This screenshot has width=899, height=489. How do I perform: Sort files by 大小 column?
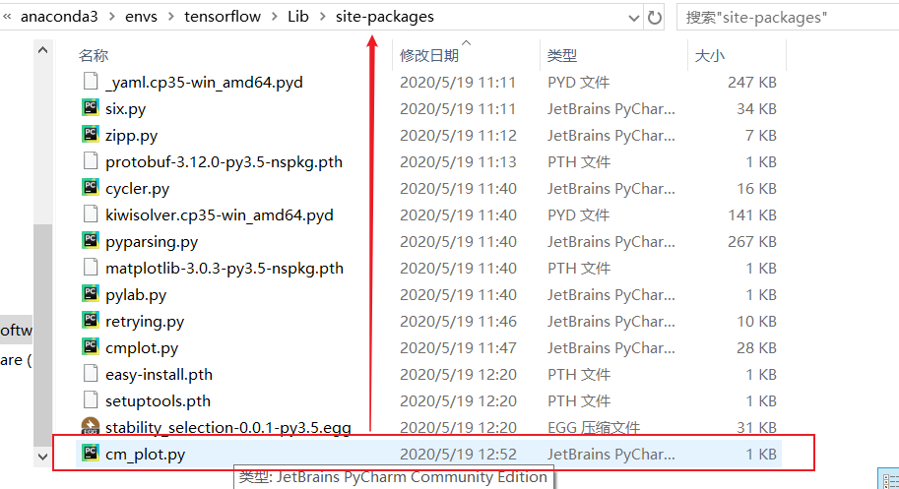pyautogui.click(x=710, y=55)
